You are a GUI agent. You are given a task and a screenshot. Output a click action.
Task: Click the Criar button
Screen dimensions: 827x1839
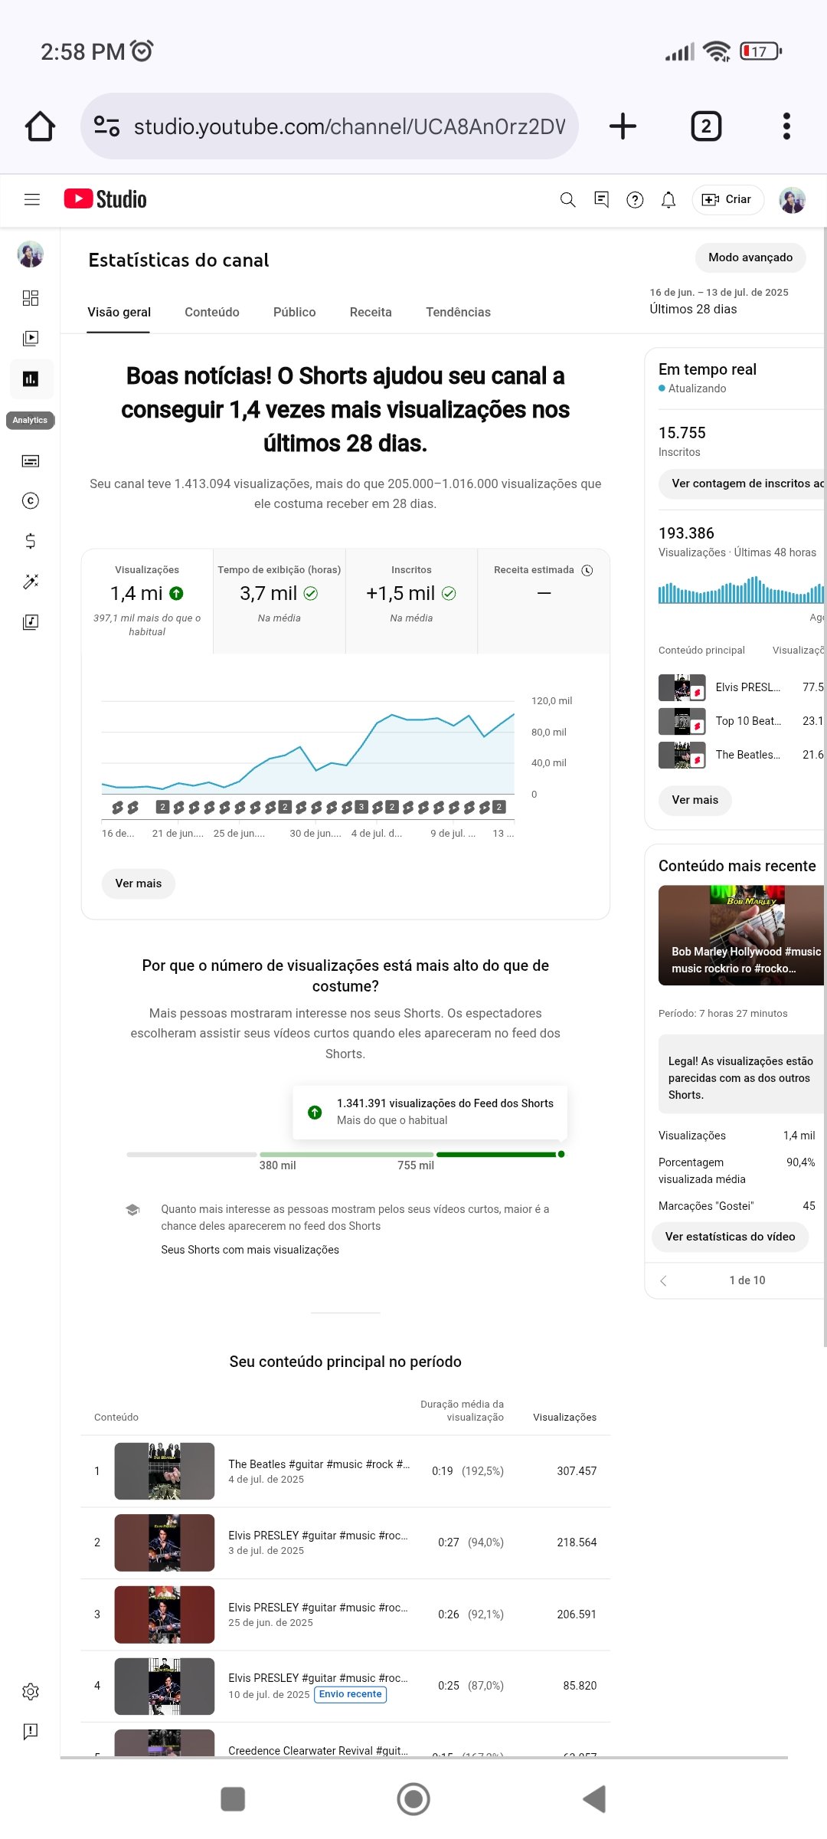coord(727,199)
